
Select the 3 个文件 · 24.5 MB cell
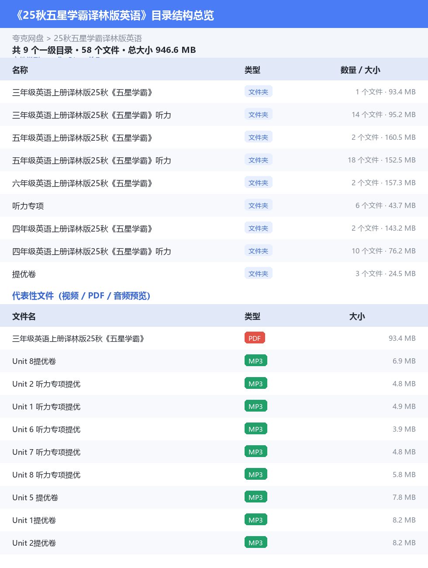[x=385, y=274]
